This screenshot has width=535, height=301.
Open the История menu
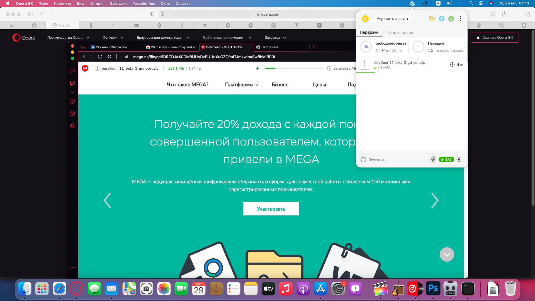coord(97,3)
